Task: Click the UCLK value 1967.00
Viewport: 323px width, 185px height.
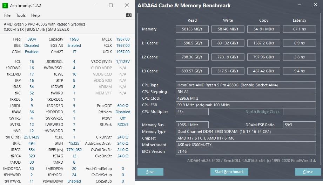Action: pyautogui.click(x=123, y=52)
